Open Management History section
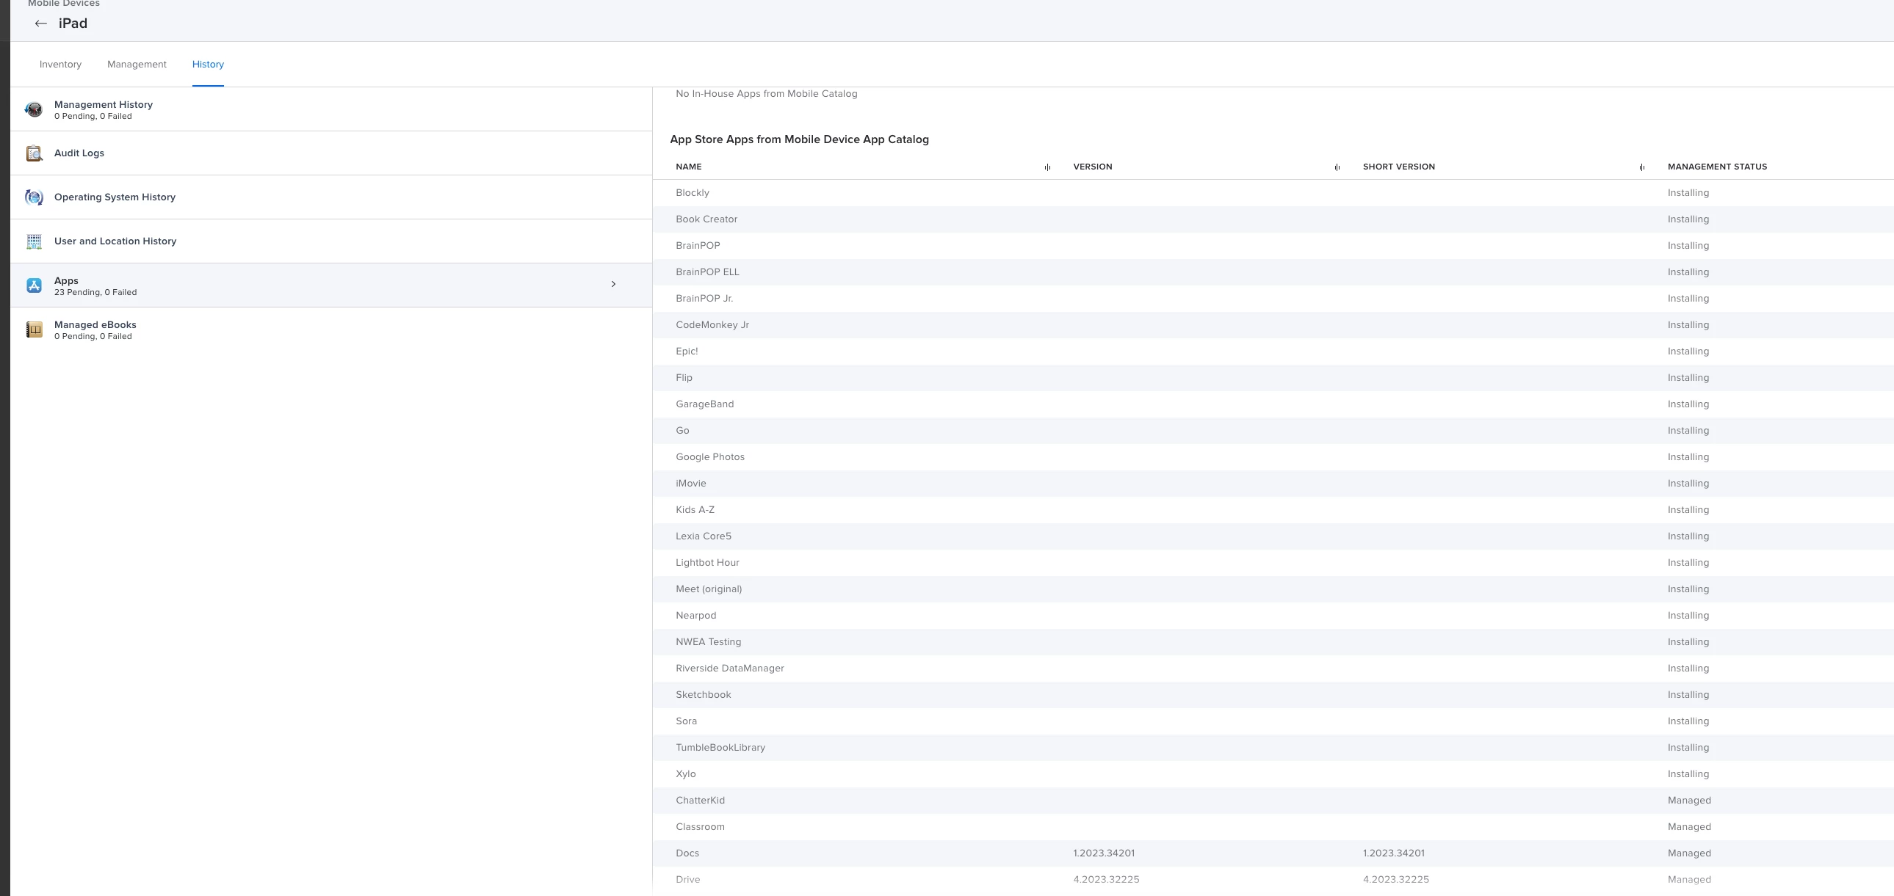This screenshot has height=896, width=1894. 331,109
